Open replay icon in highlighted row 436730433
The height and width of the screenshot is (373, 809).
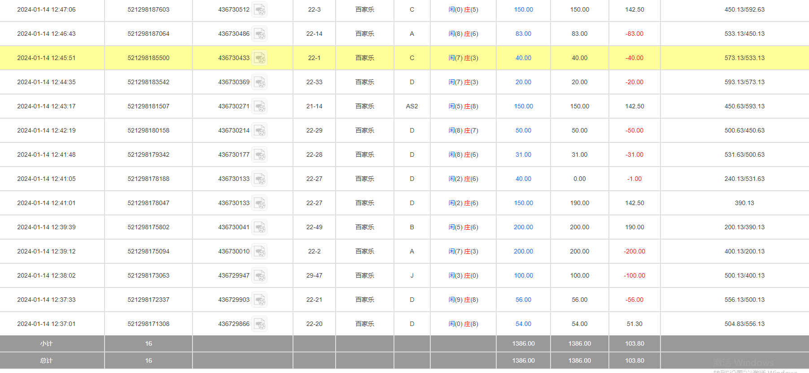coord(259,58)
